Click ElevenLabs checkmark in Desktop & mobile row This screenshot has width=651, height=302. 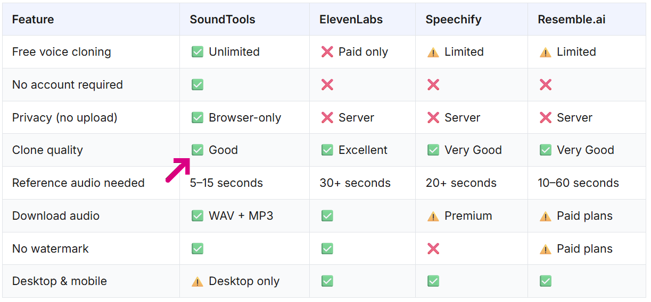coord(327,281)
